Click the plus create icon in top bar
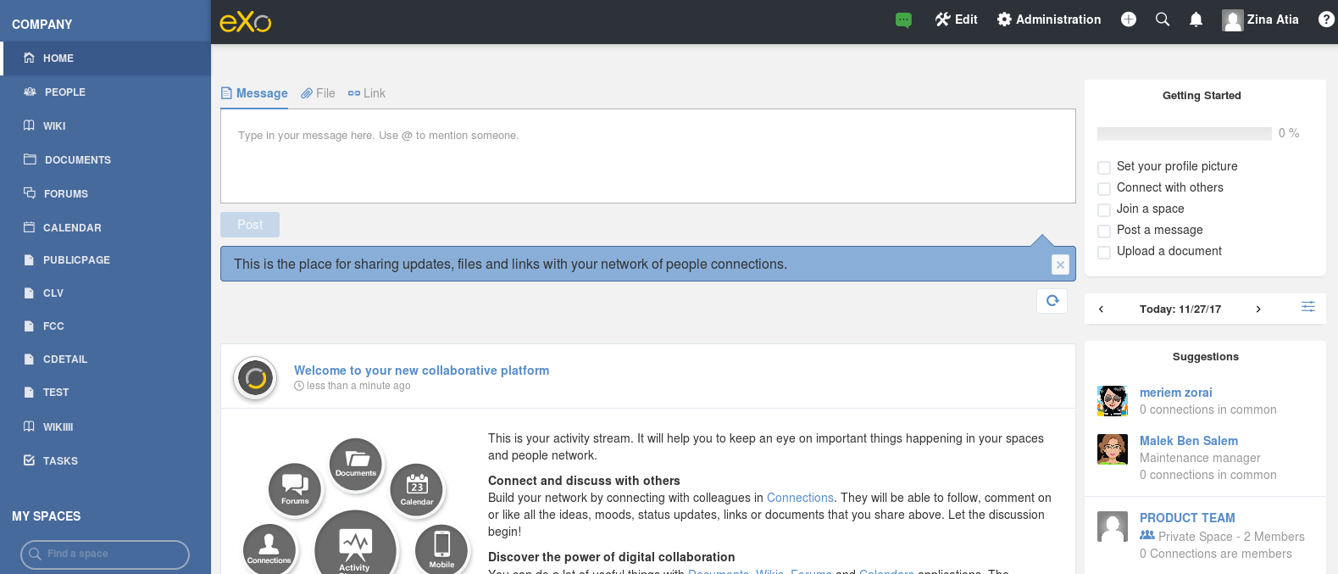 pyautogui.click(x=1129, y=20)
